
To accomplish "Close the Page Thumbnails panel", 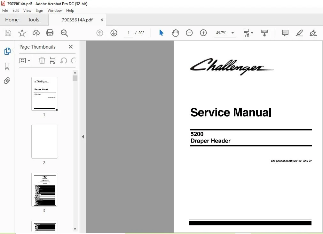I will (x=71, y=47).
